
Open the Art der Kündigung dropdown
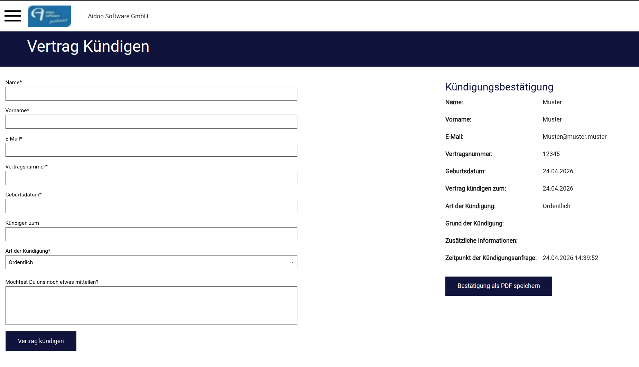tap(151, 262)
